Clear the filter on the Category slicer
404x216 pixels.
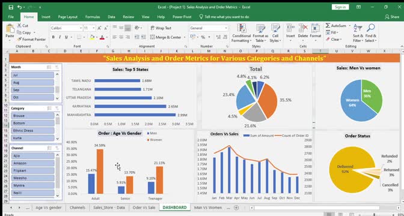57,109
